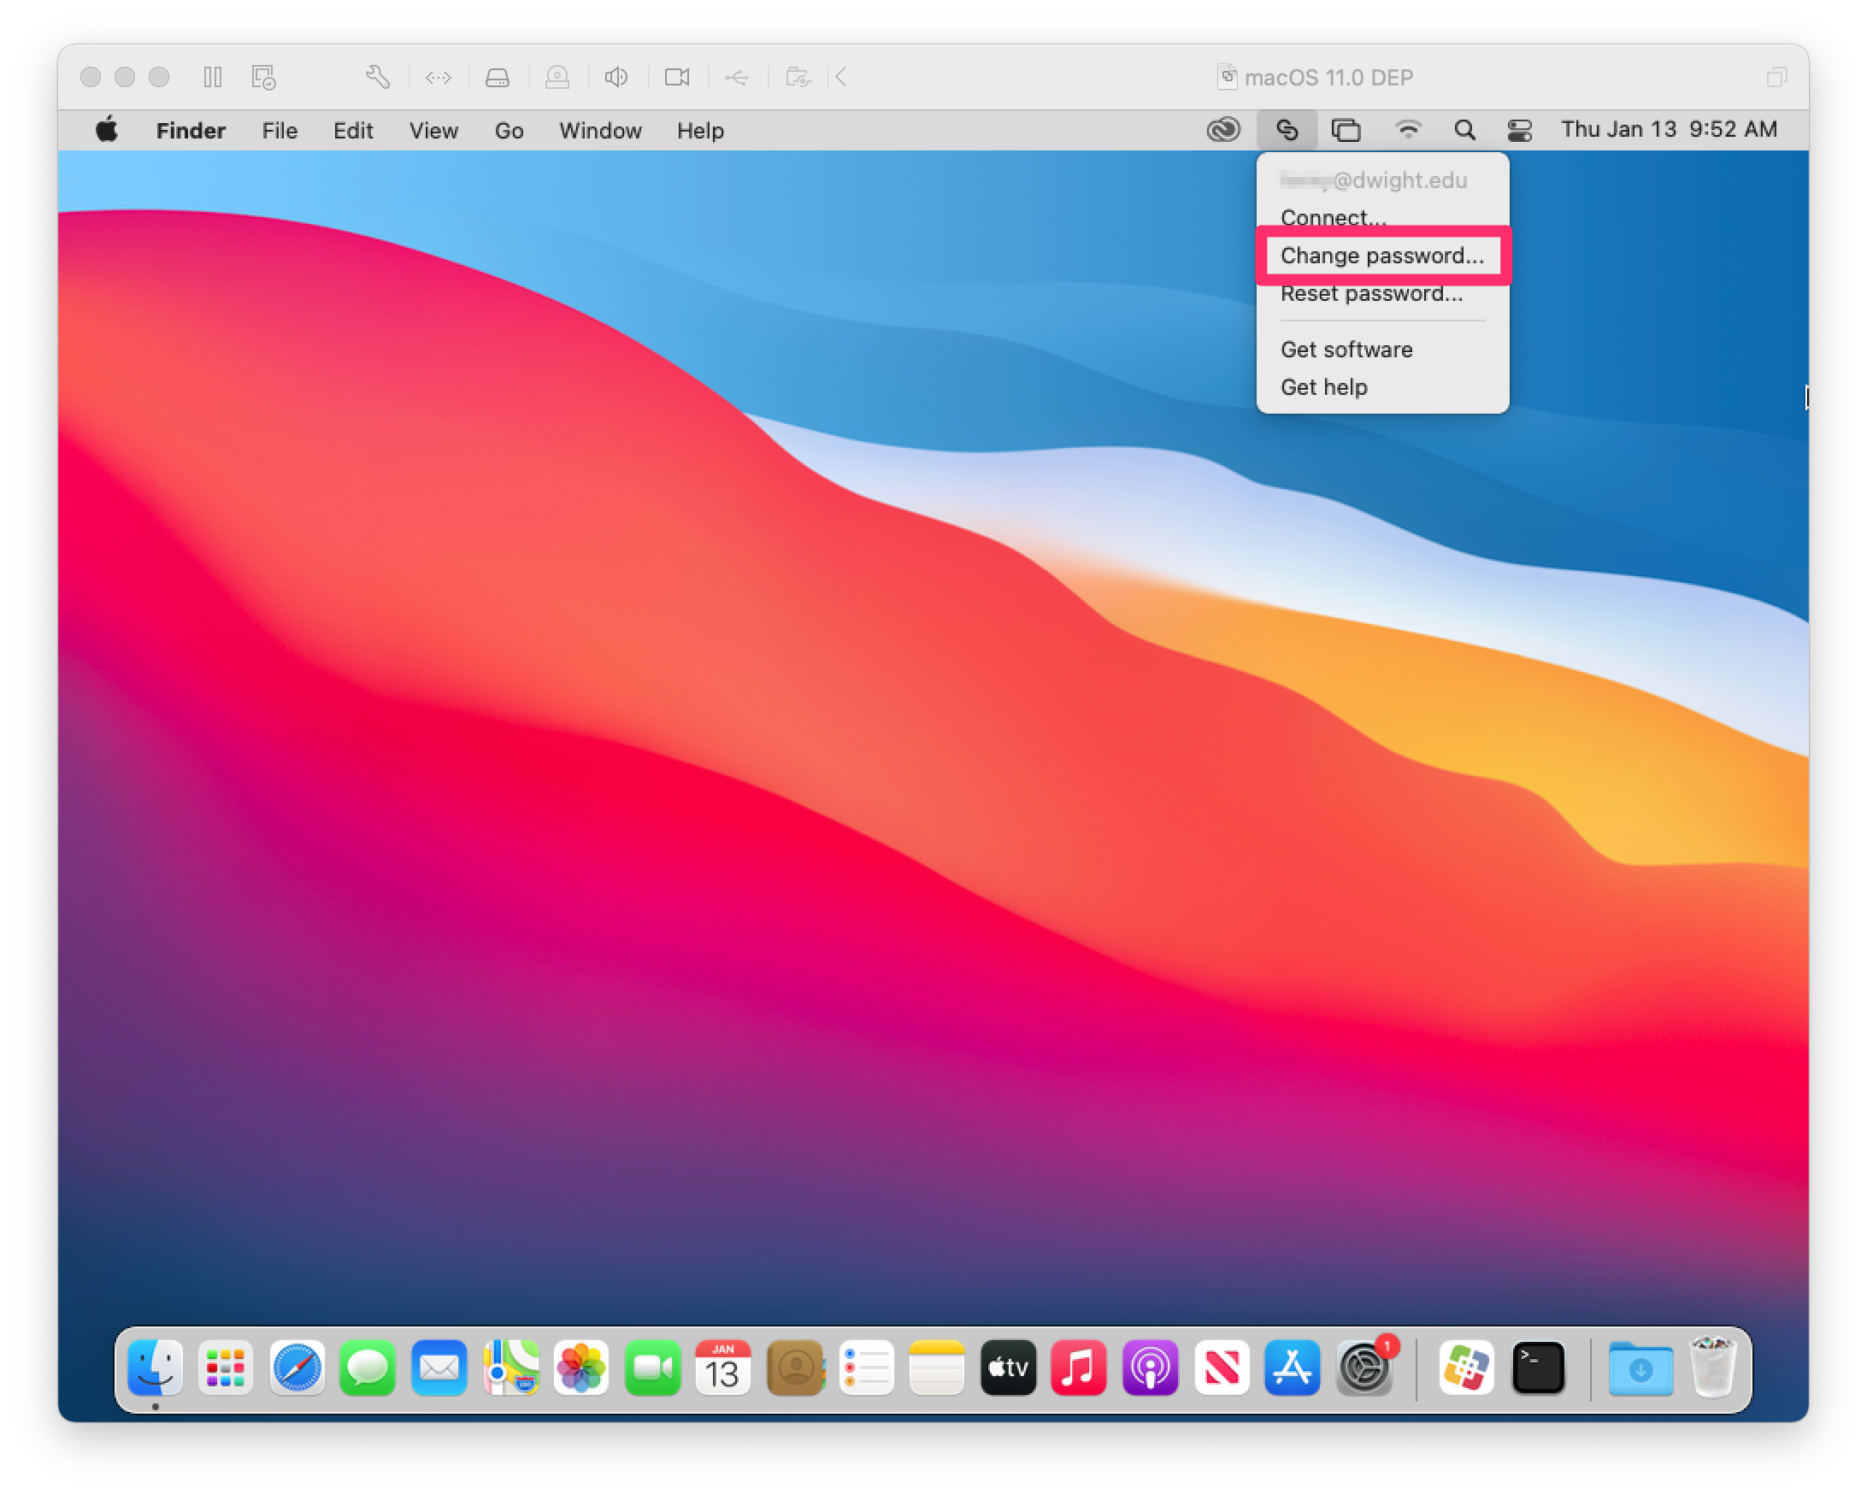The width and height of the screenshot is (1867, 1494).
Task: Select Change password... menu item
Action: 1381,256
